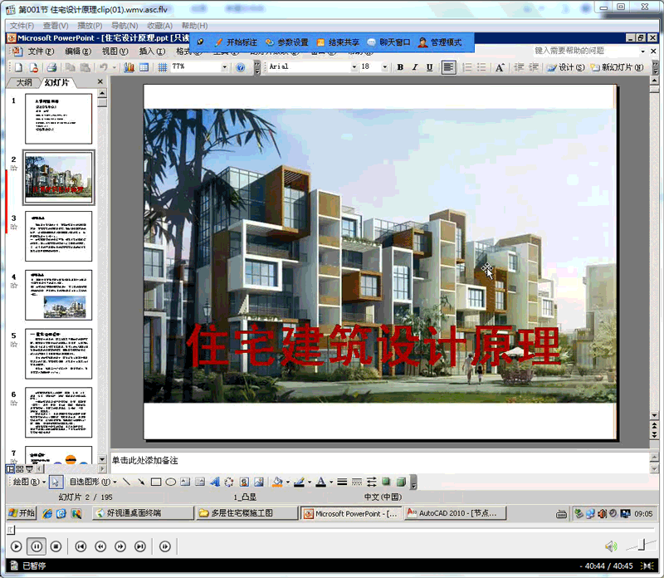
Task: Select the Rectangle drawing tool
Action: pos(156,482)
